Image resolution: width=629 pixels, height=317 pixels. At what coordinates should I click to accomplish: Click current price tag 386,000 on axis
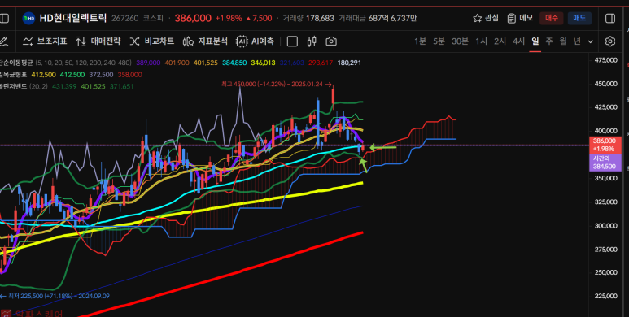pyautogui.click(x=605, y=144)
